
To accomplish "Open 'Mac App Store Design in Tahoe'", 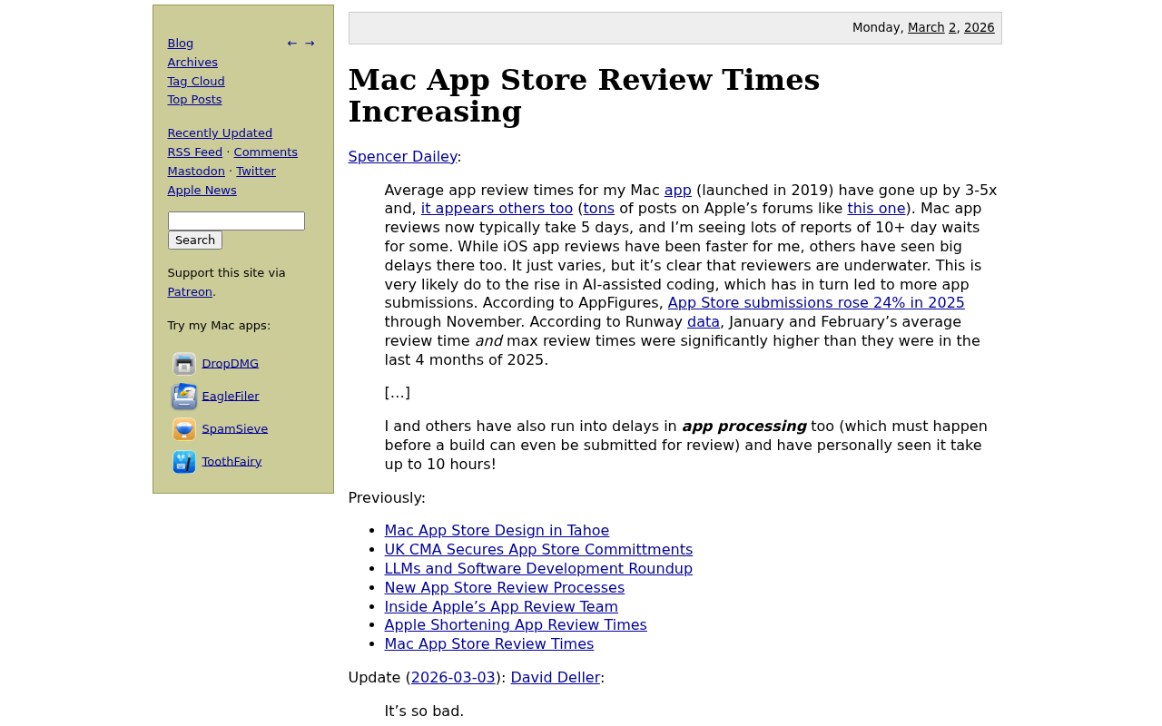I will 497,531.
